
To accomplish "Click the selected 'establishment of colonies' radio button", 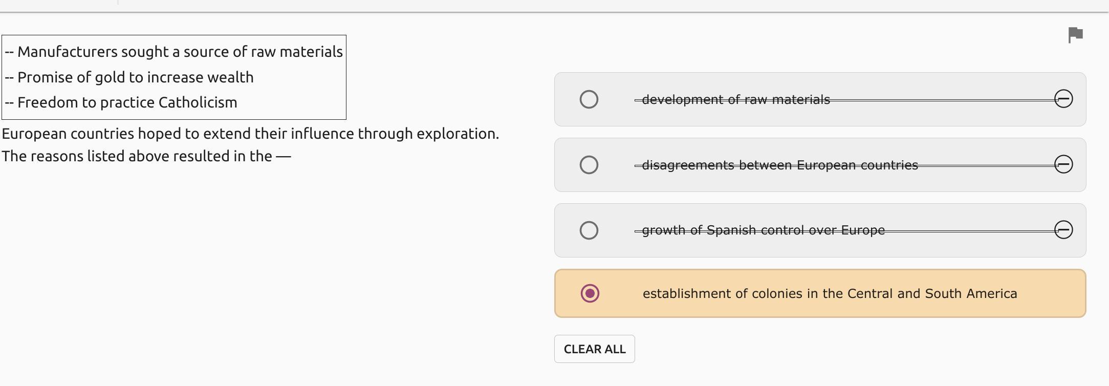I will click(590, 293).
